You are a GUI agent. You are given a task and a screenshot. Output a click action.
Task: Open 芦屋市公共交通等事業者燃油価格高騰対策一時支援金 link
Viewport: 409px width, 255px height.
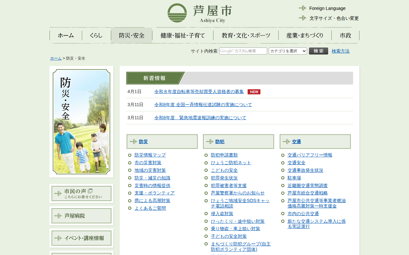pyautogui.click(x=317, y=203)
